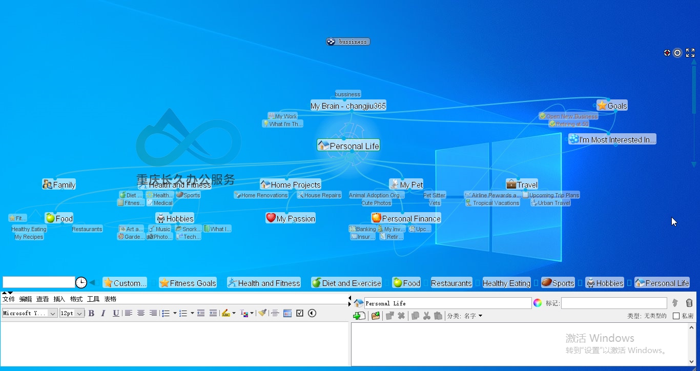This screenshot has height=371, width=700.
Task: Select the Goals thought
Action: (x=612, y=106)
